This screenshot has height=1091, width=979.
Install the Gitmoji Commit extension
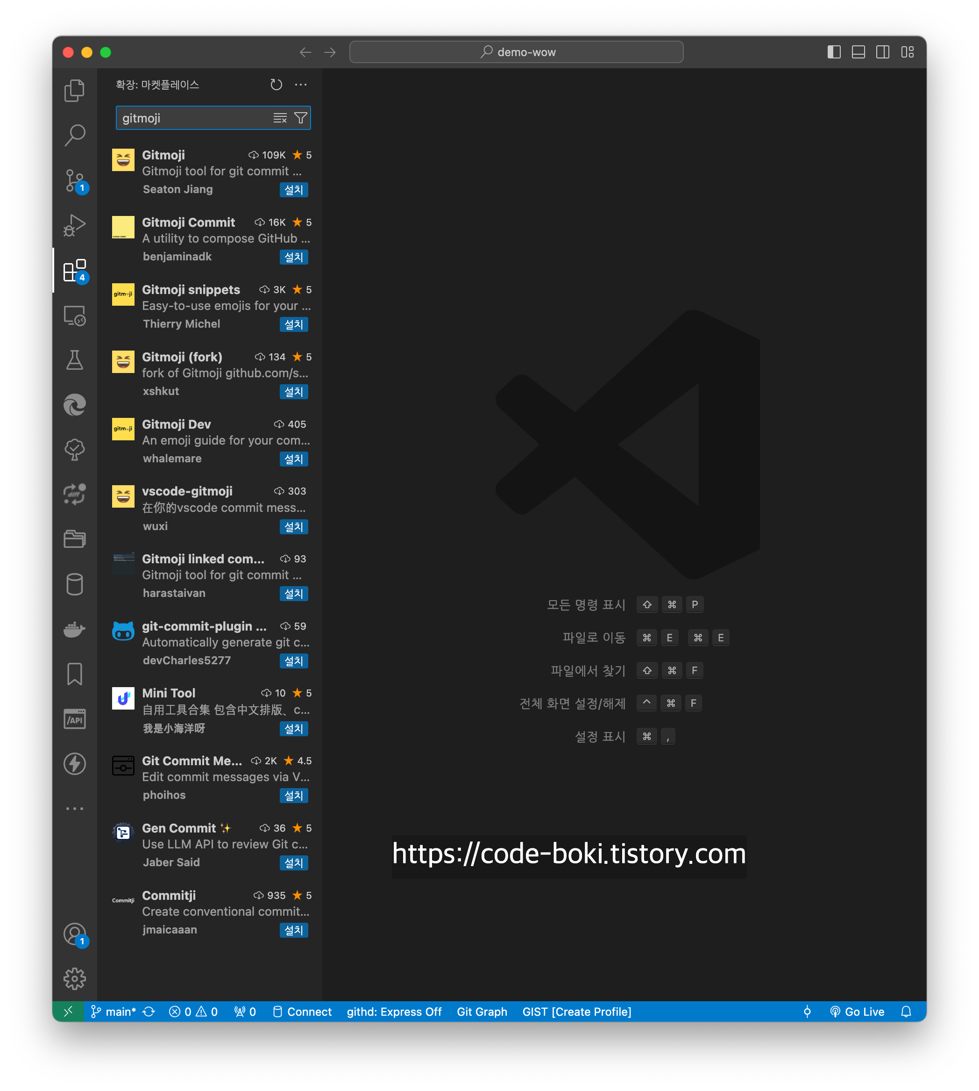click(x=294, y=257)
